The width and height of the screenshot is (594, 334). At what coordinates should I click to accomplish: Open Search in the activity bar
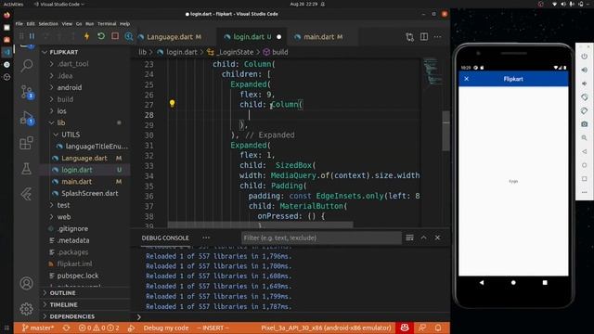click(27, 66)
